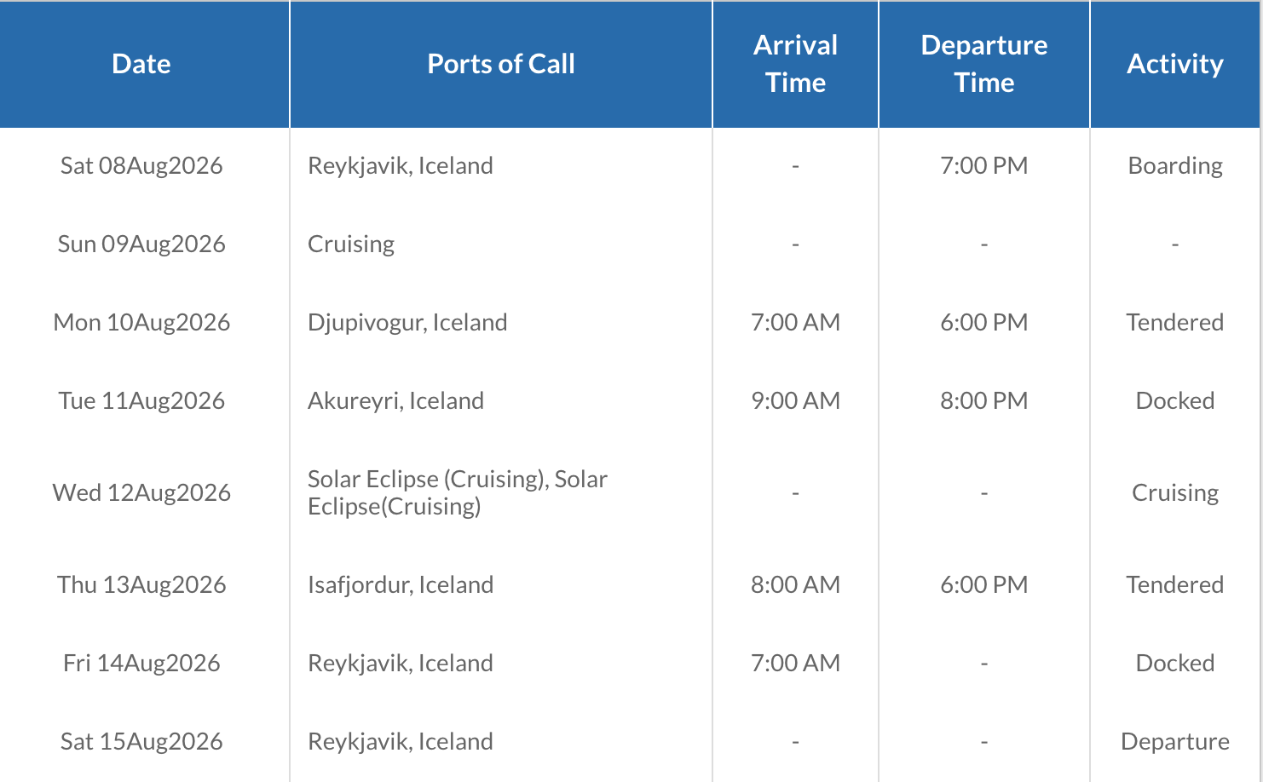
Task: Select the Sun 09Aug2026 Cruising entry
Action: (x=351, y=244)
